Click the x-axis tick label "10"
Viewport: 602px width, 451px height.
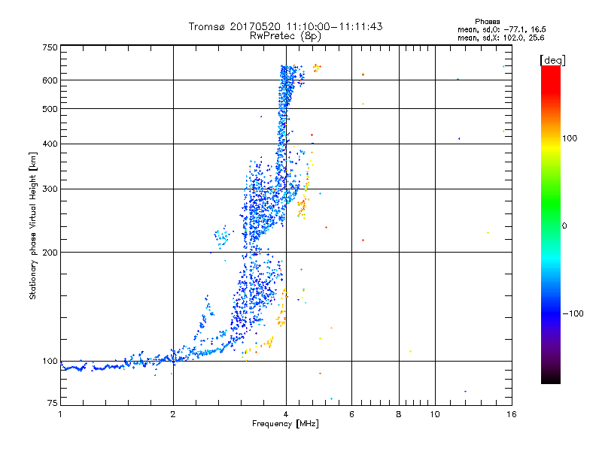435,414
